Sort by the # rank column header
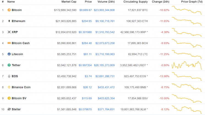 [x=3, y=2]
